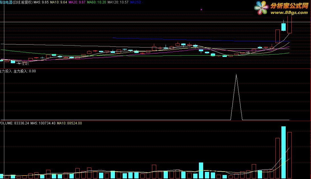Click the (日线.前复权) period label

click(22, 2)
